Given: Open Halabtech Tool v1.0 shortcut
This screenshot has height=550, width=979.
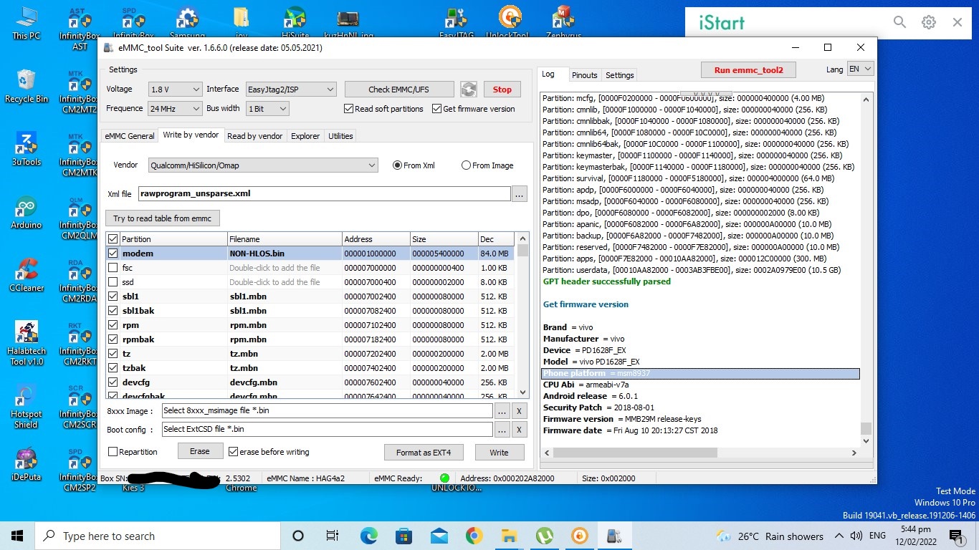Looking at the screenshot, I should pyautogui.click(x=27, y=343).
